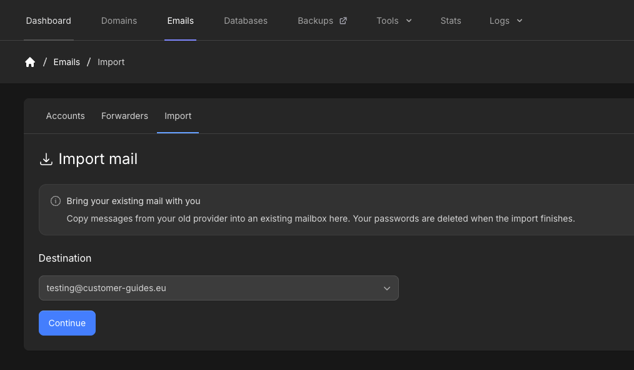Image resolution: width=634 pixels, height=370 pixels.
Task: Open the Stats nav item
Action: click(450, 21)
